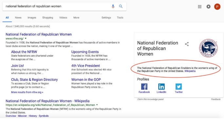Open the Tools menu
Screen dimensions: 224x119
point(120,18)
